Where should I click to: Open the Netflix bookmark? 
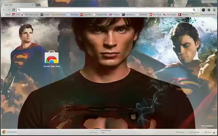point(183,15)
